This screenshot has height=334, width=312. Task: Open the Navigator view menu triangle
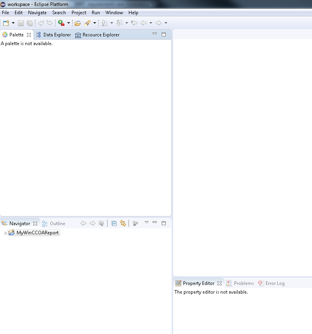146,223
